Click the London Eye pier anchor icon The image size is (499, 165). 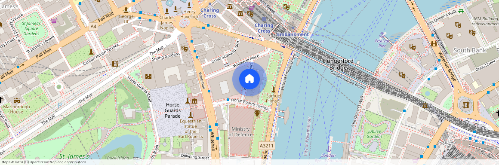point(328,149)
